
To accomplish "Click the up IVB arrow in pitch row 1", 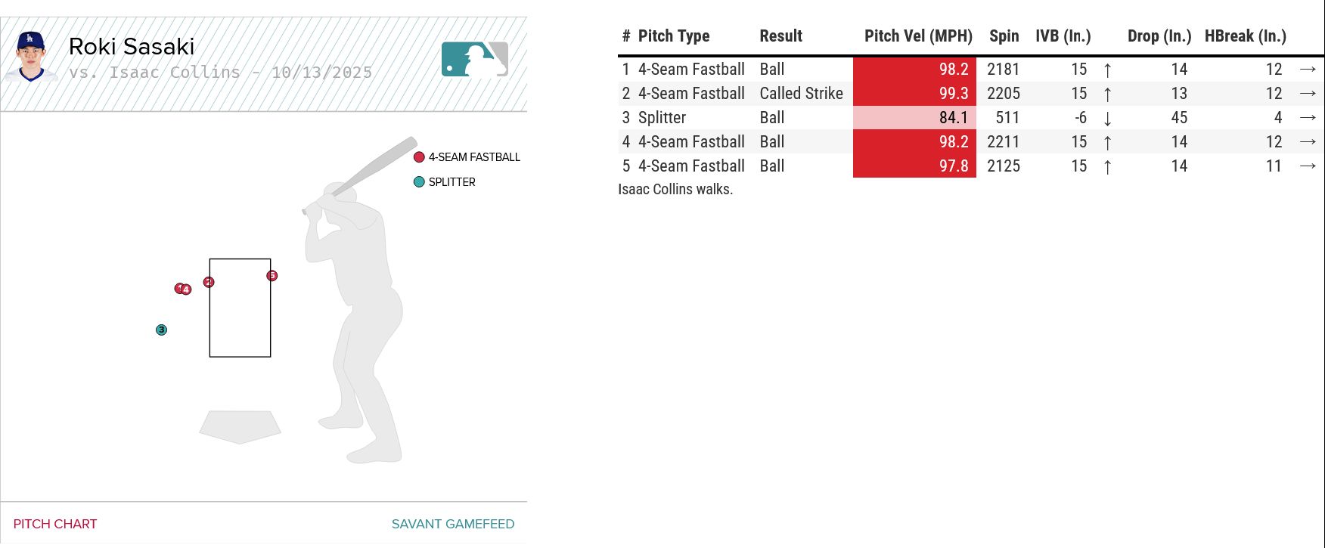I will pos(1107,70).
